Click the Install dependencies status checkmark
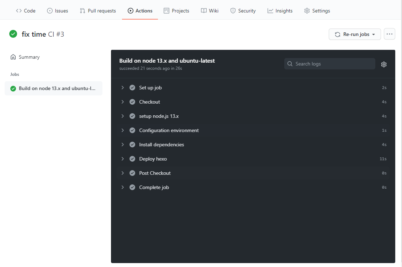Viewport: 402px width, 267px height. point(132,145)
